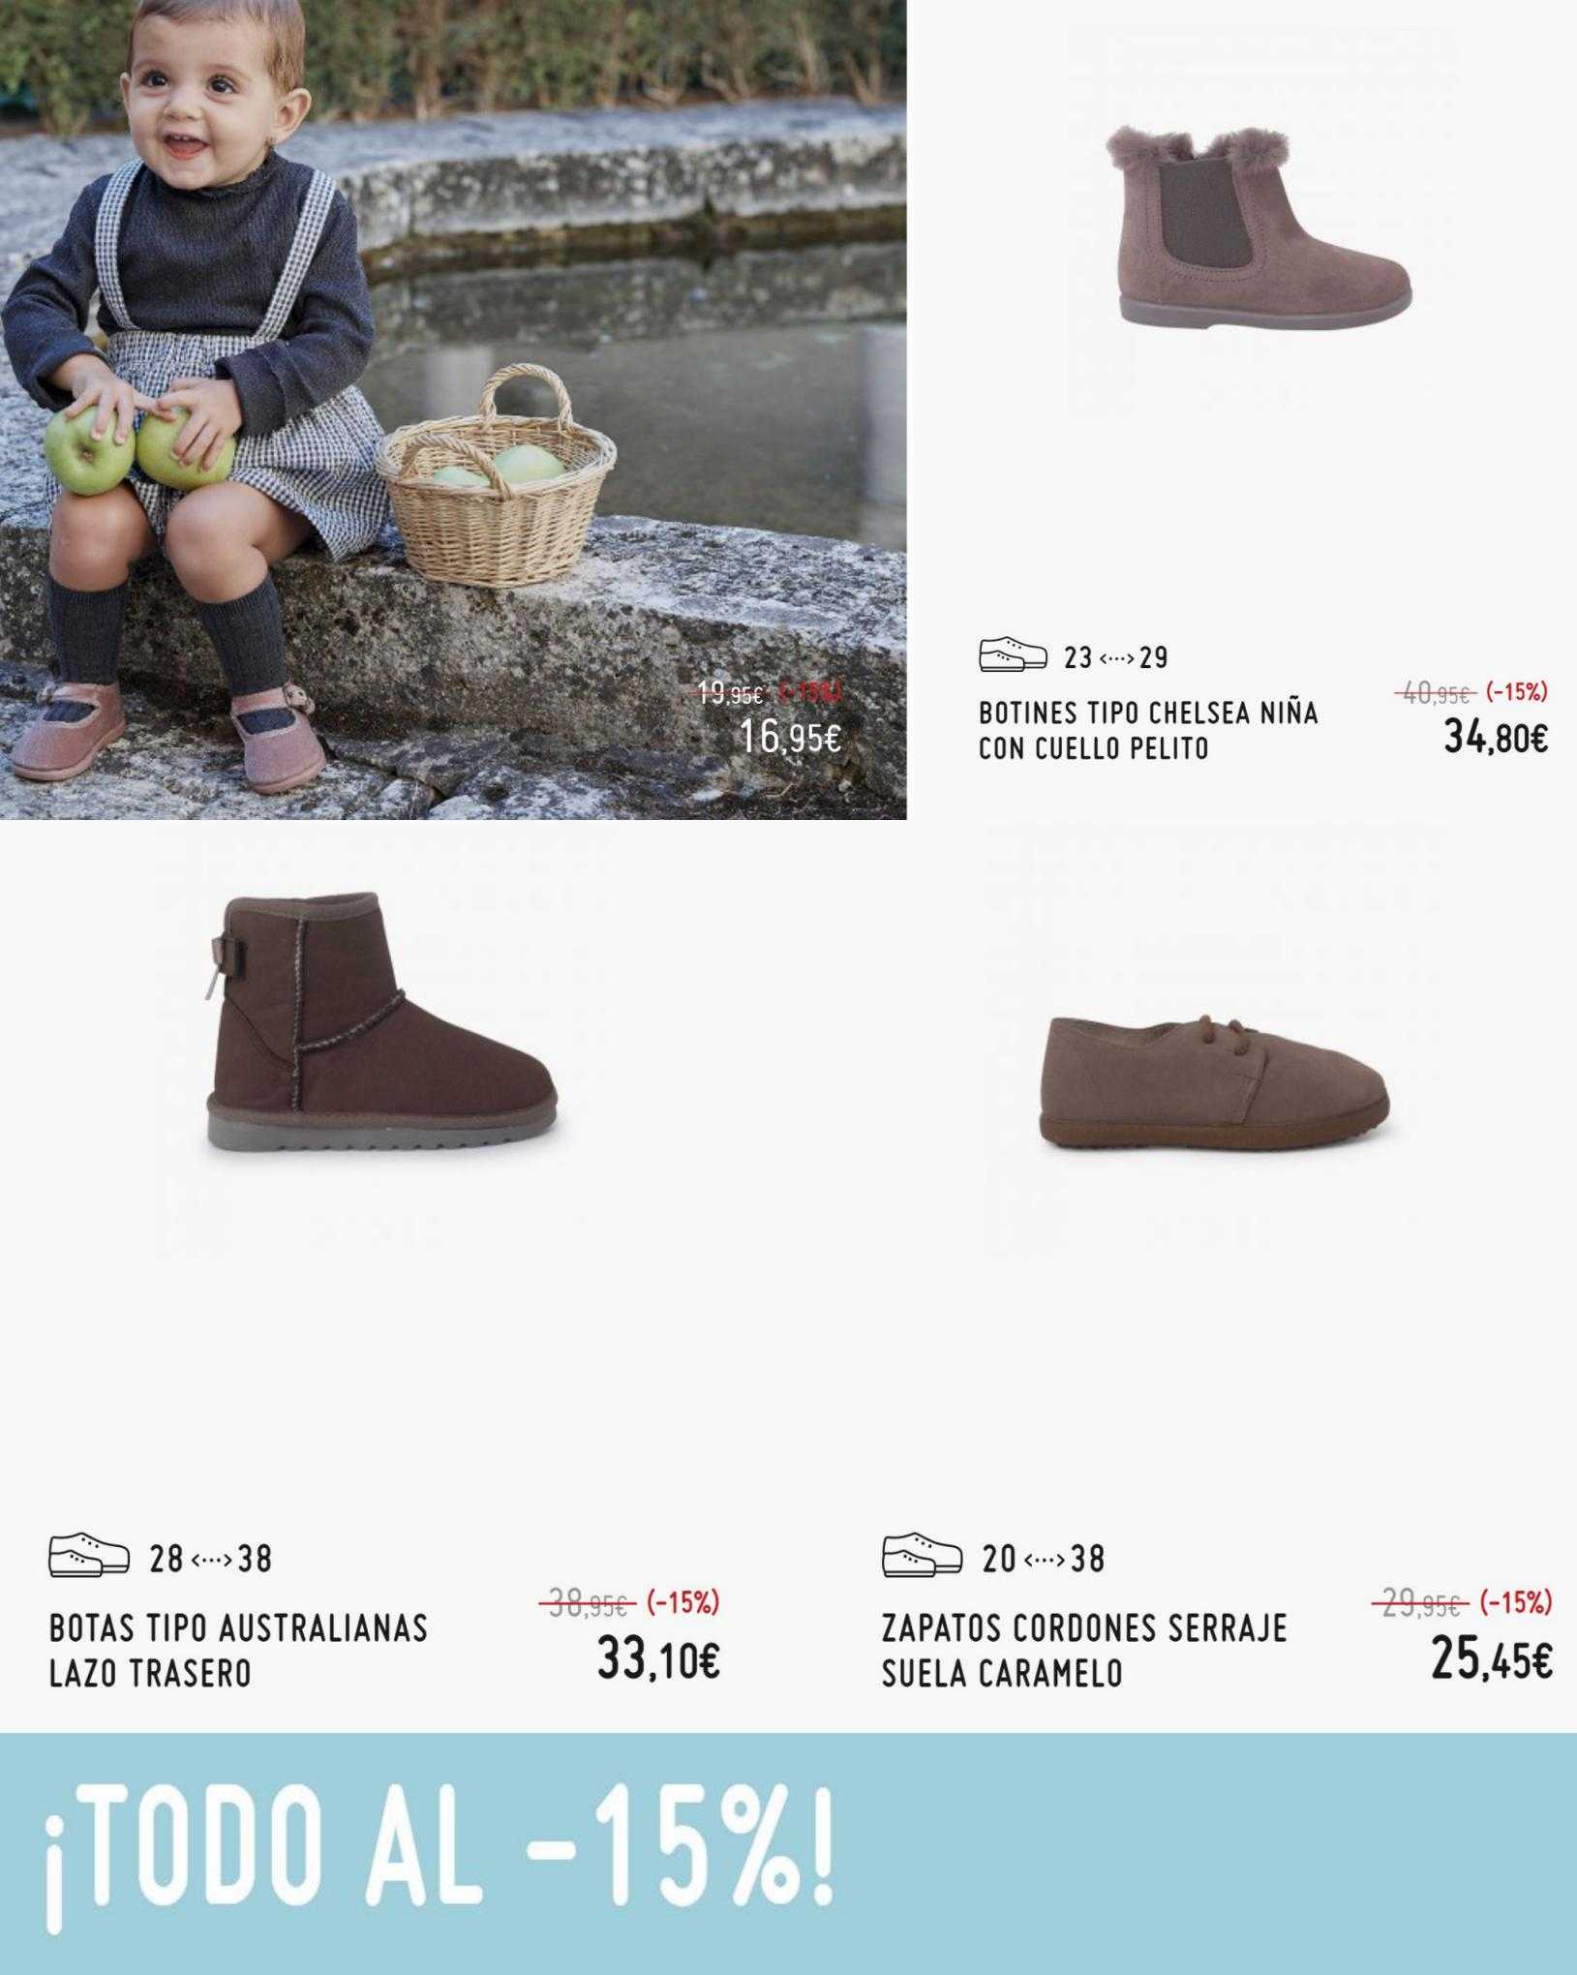Select the 28 to 38 size range
Image resolution: width=1577 pixels, height=1975 pixels.
(x=211, y=1558)
